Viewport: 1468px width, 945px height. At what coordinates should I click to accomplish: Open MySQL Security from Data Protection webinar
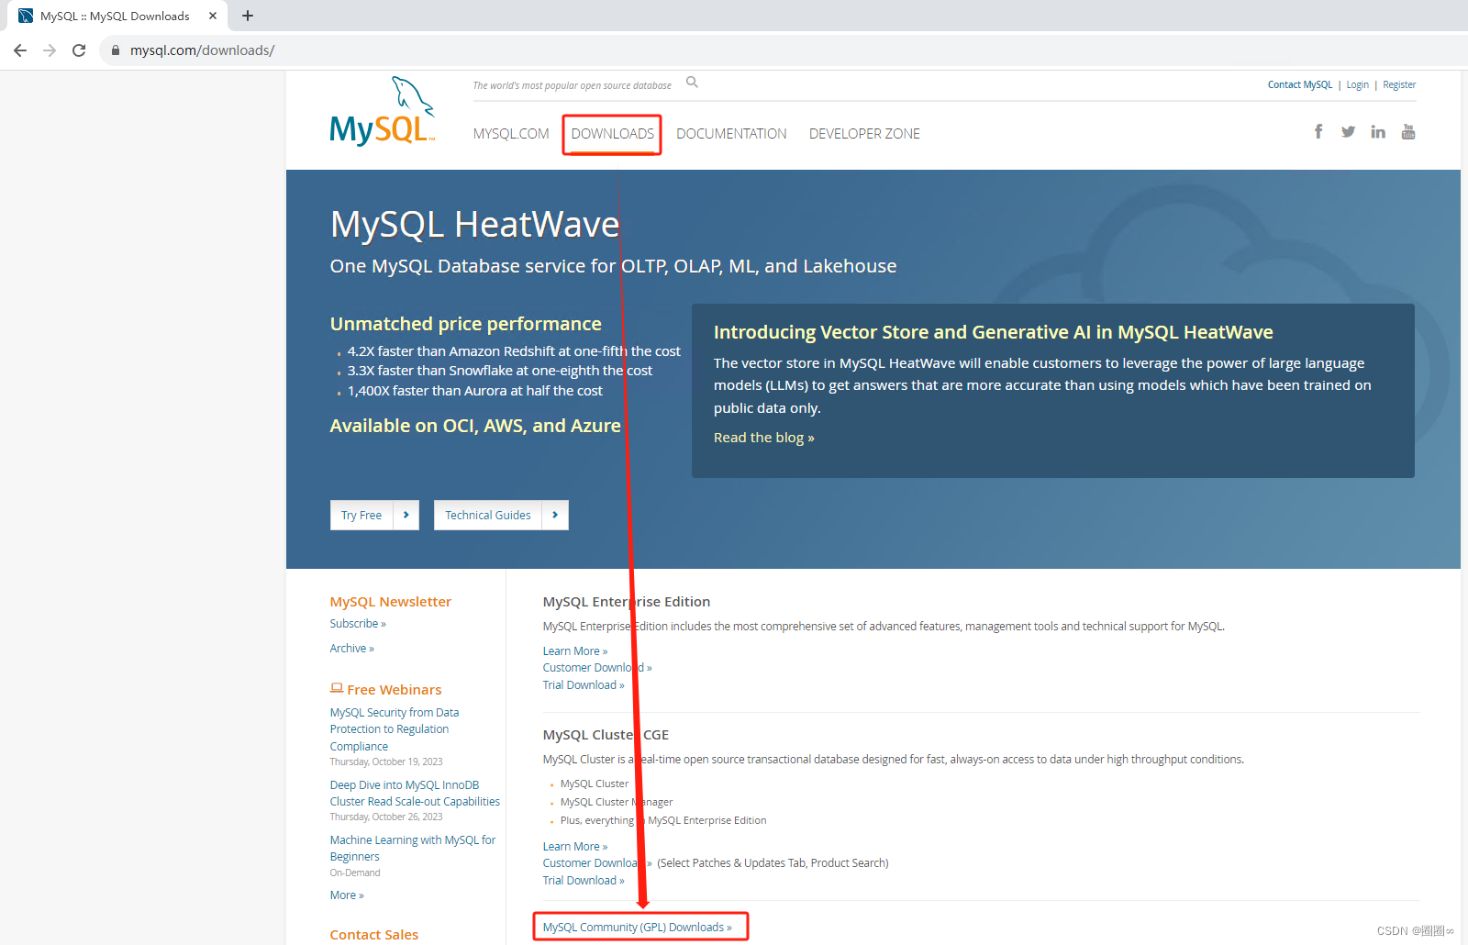(395, 729)
